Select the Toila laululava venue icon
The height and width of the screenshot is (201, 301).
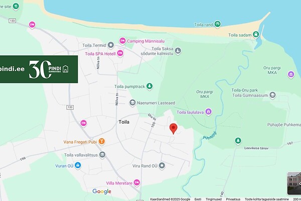click(208, 112)
